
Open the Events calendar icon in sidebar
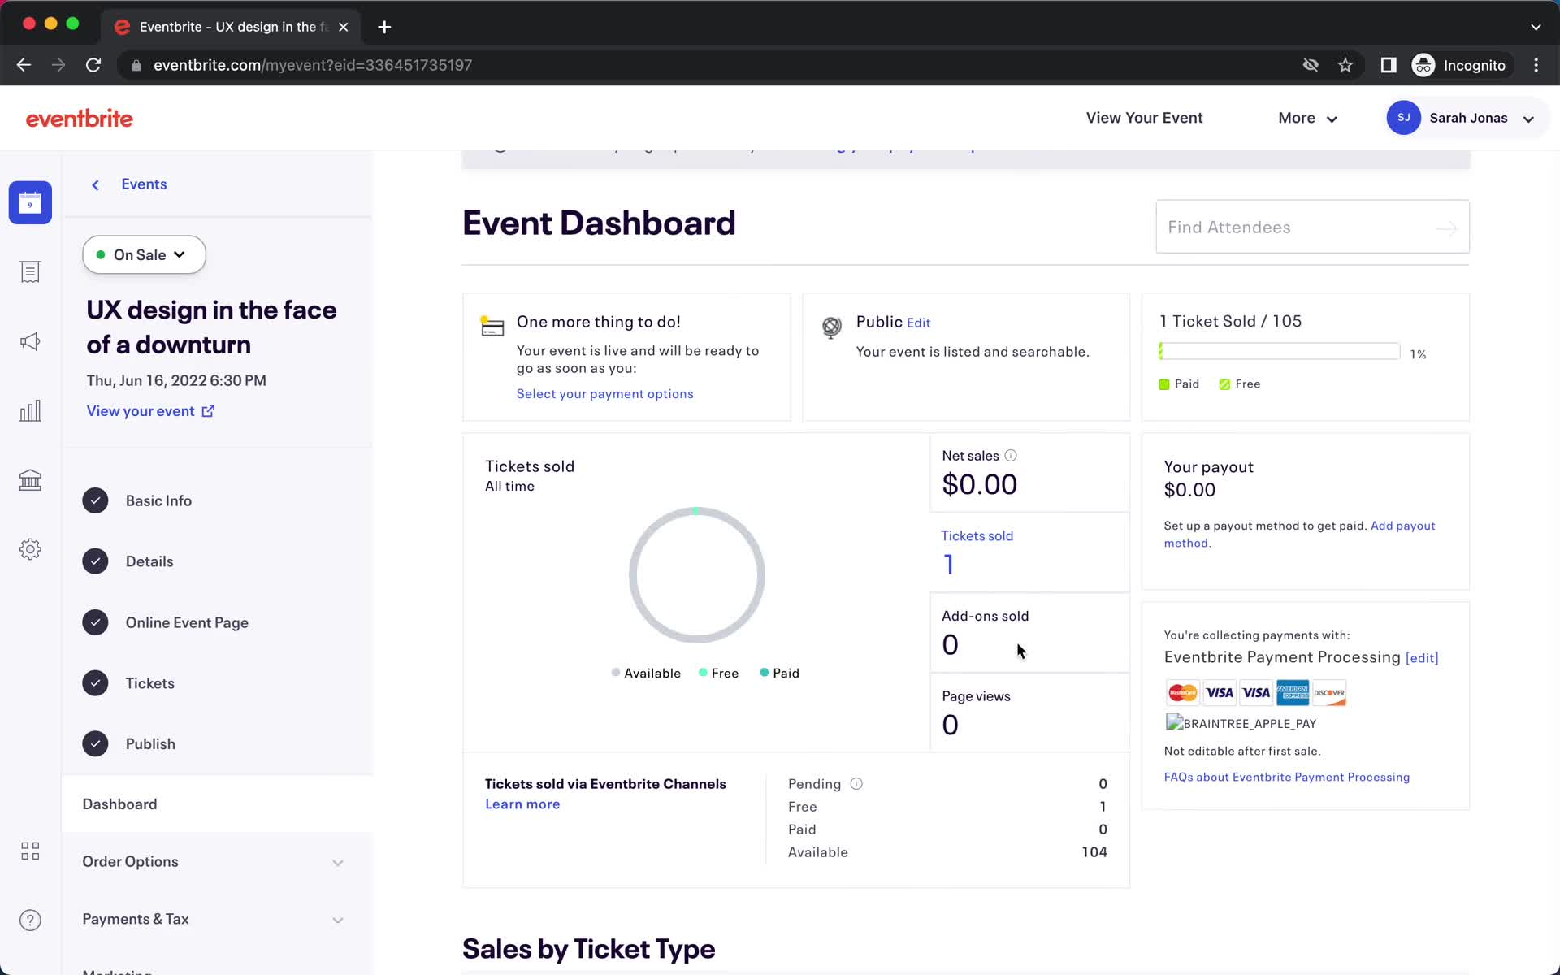(x=30, y=202)
